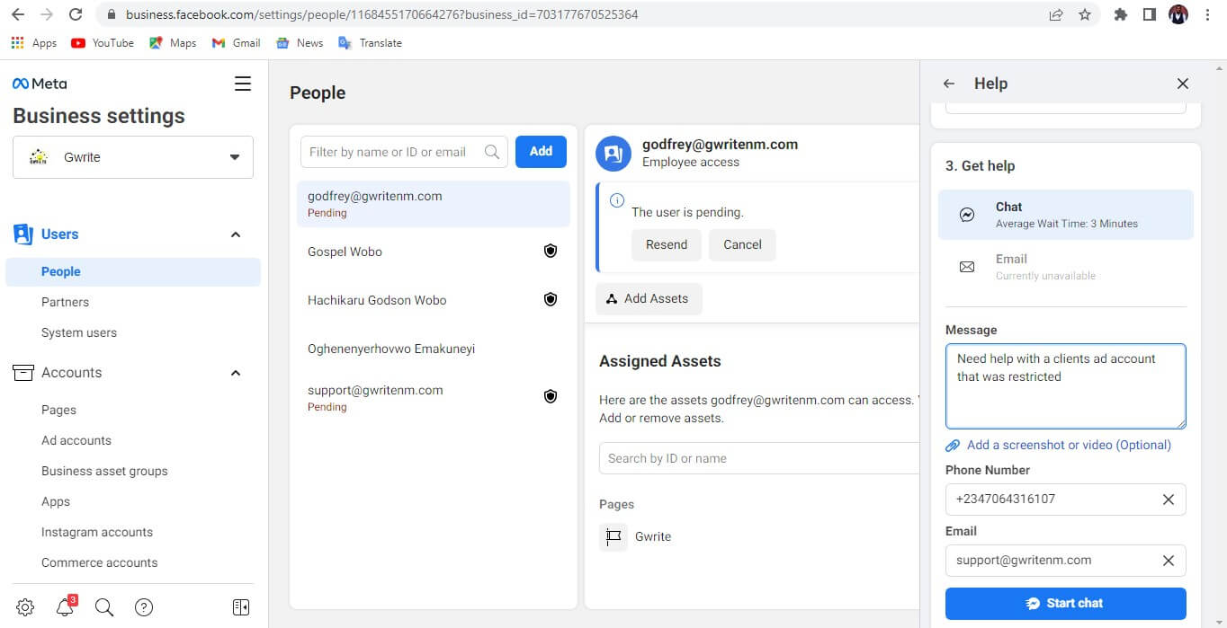Open the settings gear in bottom sidebar
Screen dimensions: 1227x628
pyautogui.click(x=24, y=607)
